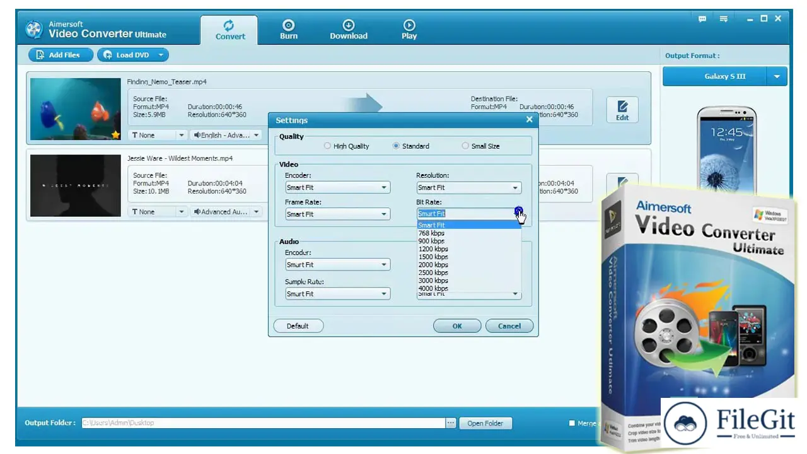Click the Edit icon for Finding Nemo

click(622, 110)
